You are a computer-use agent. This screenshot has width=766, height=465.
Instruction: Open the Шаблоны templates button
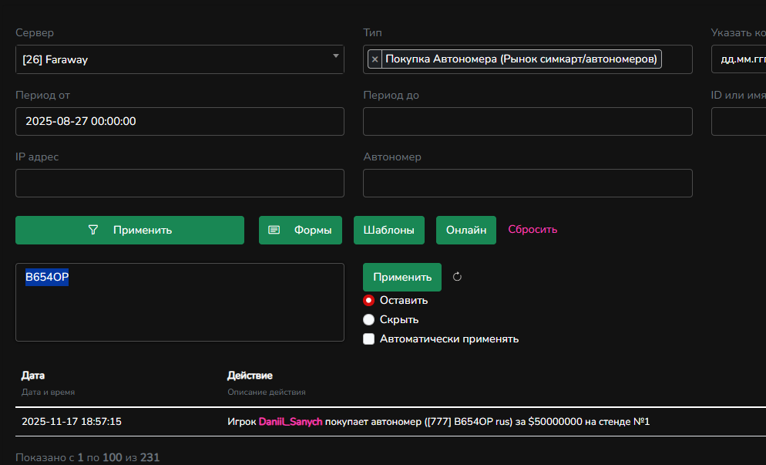click(x=389, y=230)
